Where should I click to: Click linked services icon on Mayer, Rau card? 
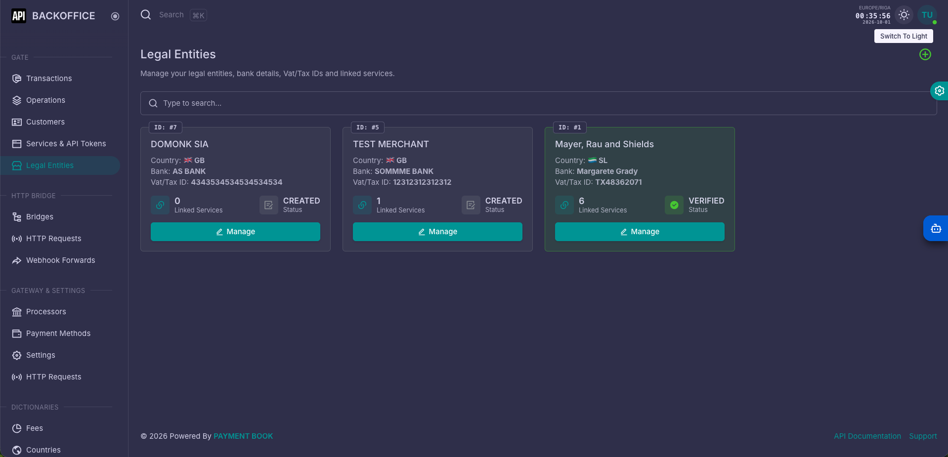[x=564, y=205]
